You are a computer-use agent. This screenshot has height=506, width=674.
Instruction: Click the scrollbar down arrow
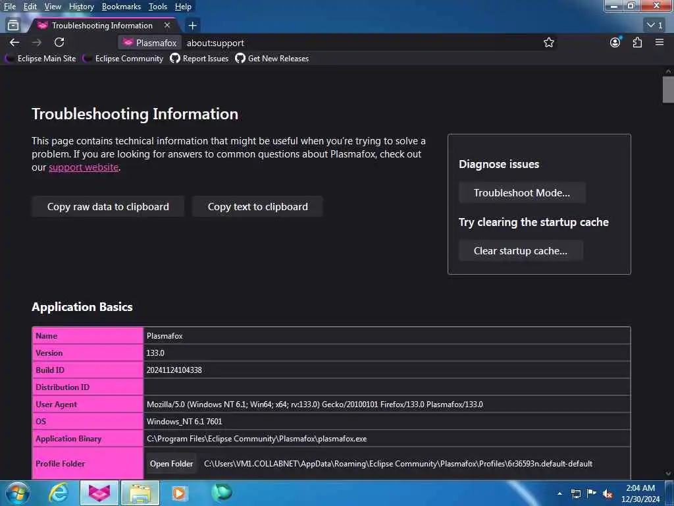[x=668, y=473]
